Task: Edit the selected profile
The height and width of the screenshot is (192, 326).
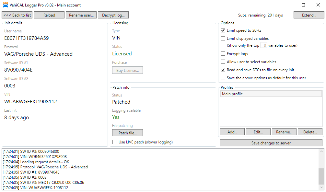Action: pos(258,132)
